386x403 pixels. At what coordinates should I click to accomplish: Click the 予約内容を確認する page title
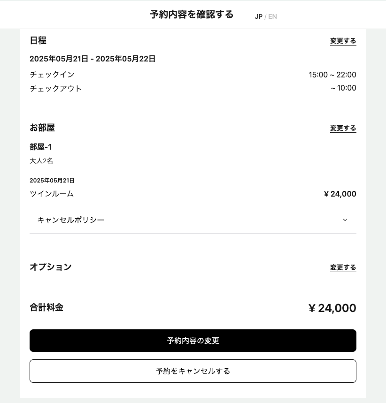point(192,15)
